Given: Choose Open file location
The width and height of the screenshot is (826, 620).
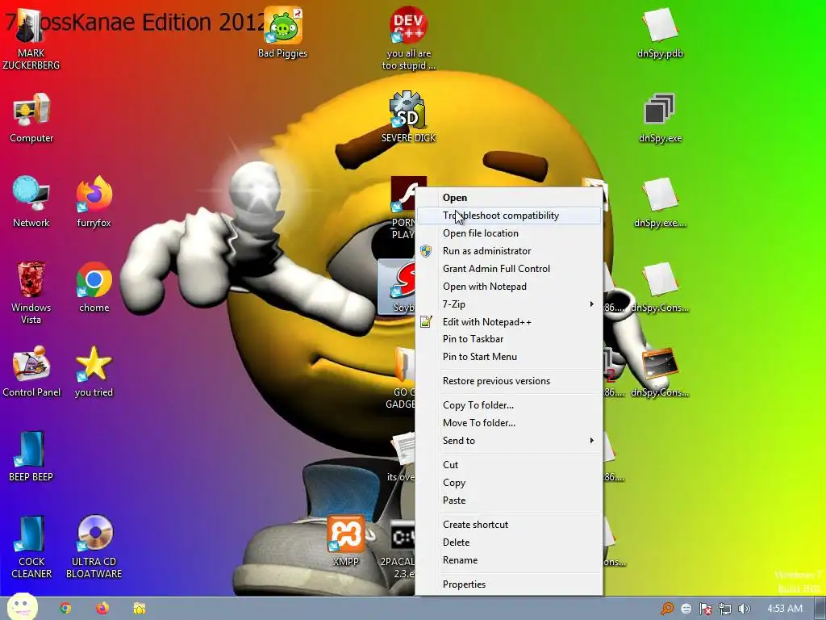Looking at the screenshot, I should pos(509,233).
